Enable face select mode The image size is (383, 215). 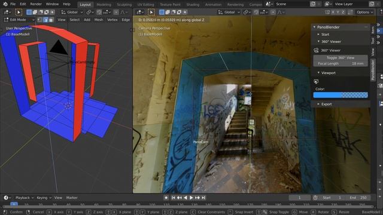click(x=51, y=20)
